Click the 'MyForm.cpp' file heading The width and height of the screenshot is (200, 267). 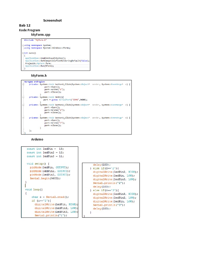(41, 35)
